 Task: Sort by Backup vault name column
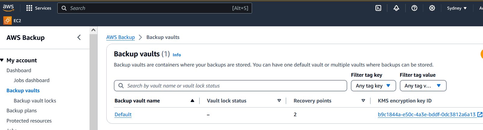tap(192, 101)
